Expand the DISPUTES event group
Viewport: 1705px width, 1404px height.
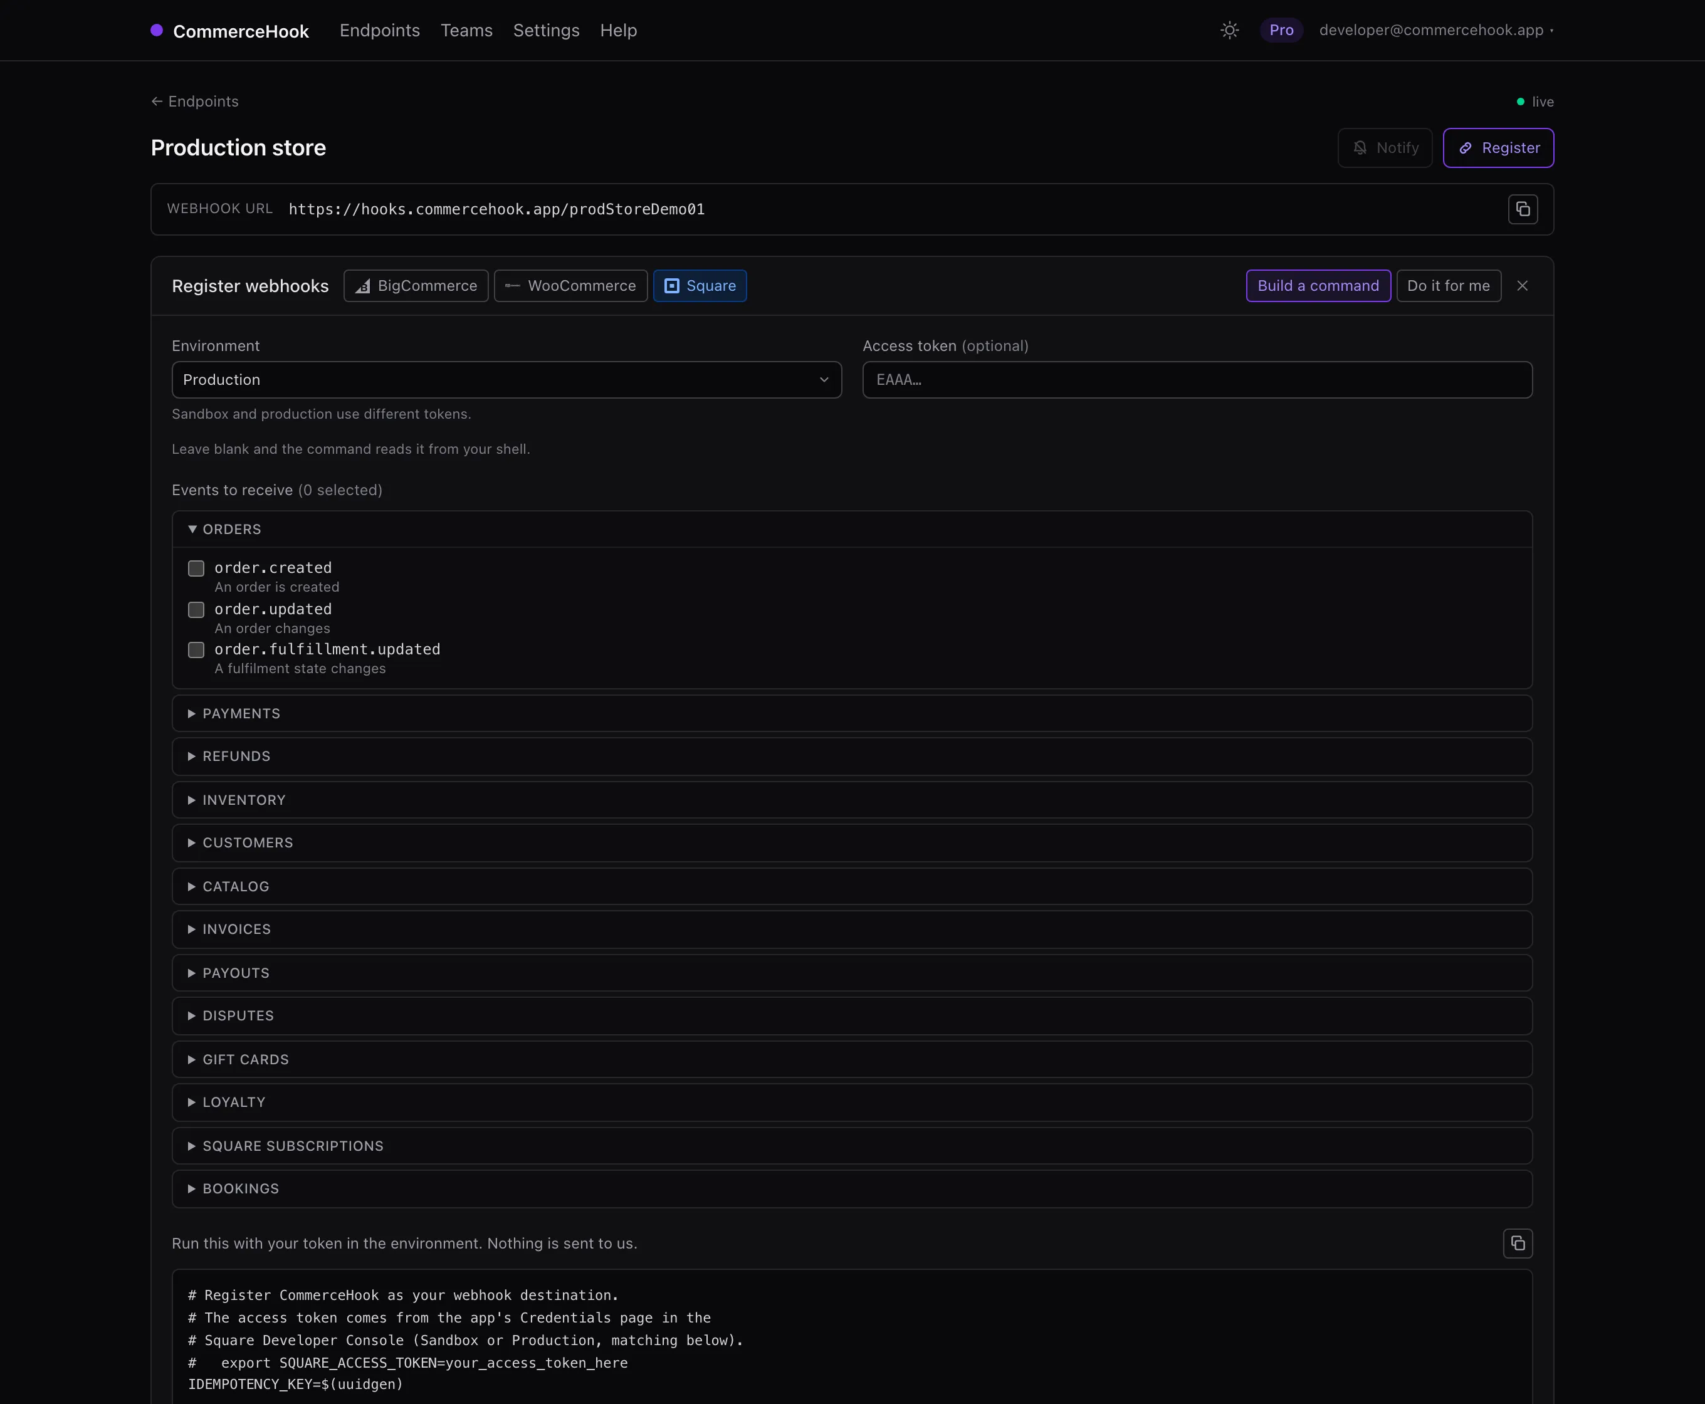(852, 1016)
